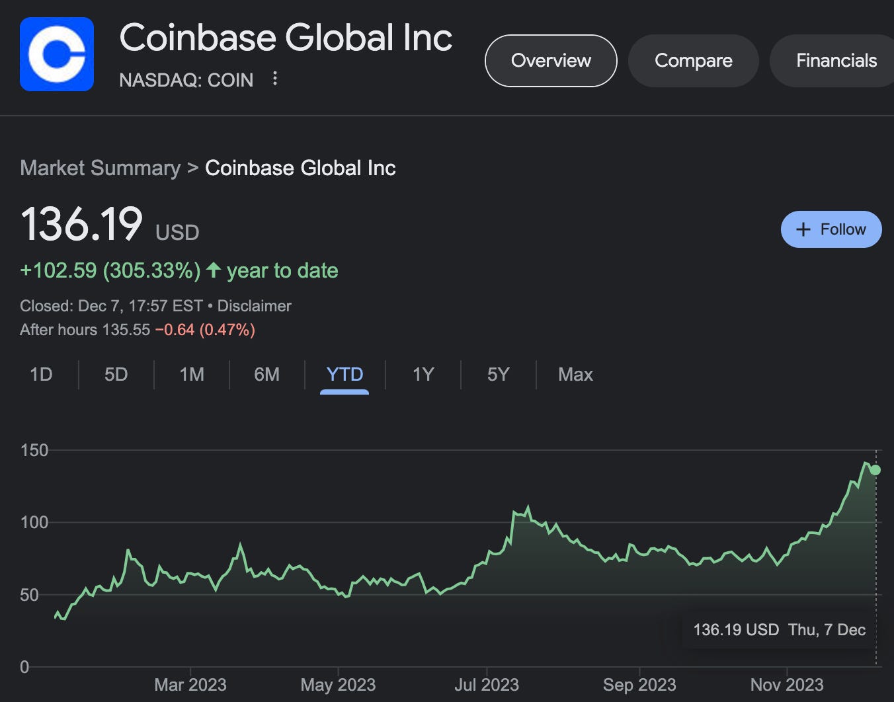This screenshot has width=894, height=702.
Task: Click the Coinbase app logo icon
Action: (x=56, y=54)
